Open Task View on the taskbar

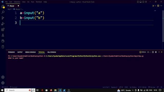37,90
